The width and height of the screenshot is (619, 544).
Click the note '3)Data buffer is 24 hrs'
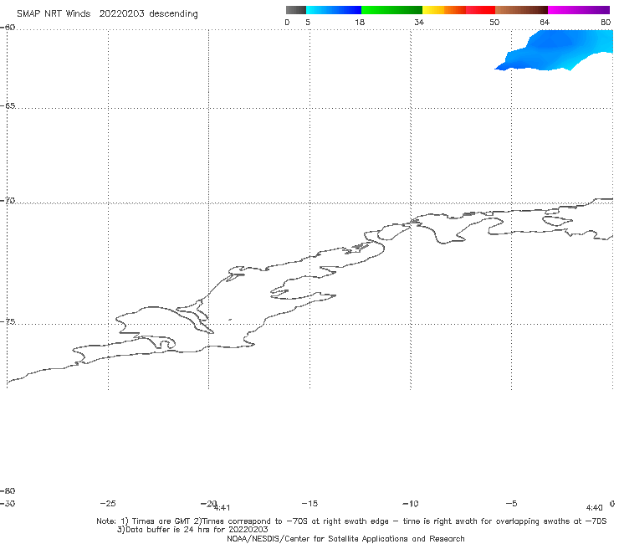tap(192, 530)
